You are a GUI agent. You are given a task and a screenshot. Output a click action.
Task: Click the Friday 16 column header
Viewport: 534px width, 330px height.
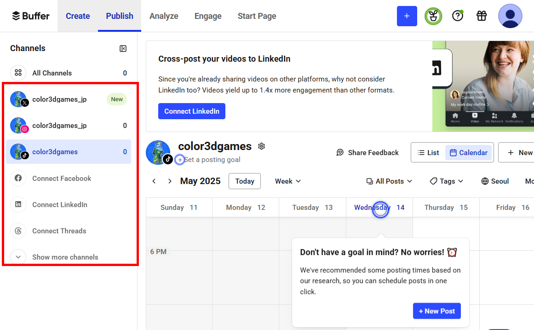click(x=507, y=207)
